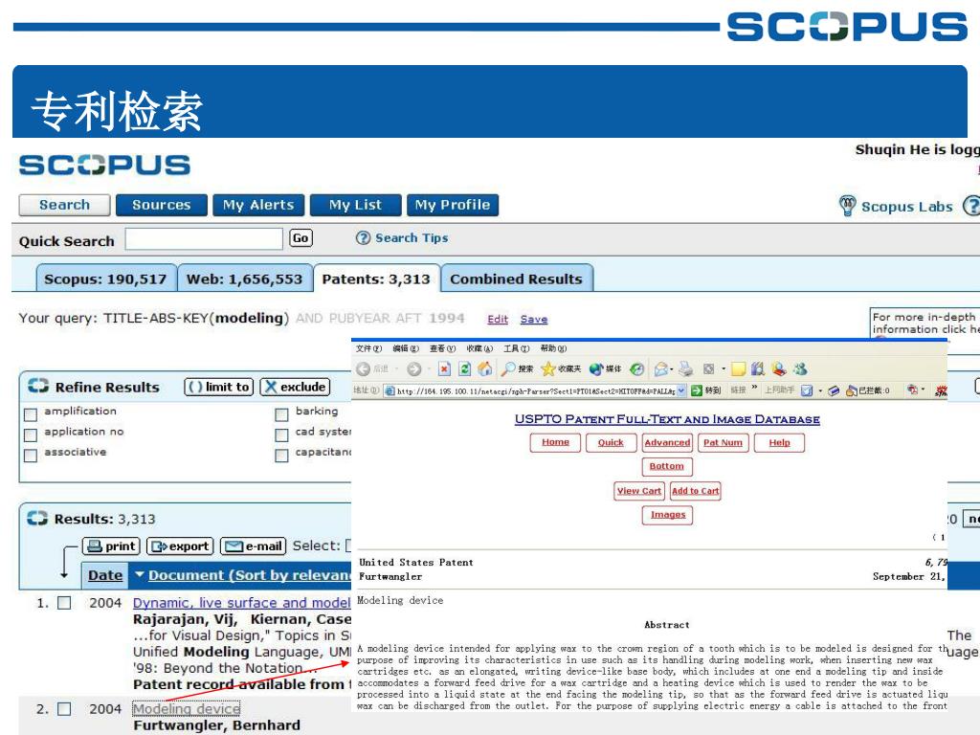The image size is (980, 735).
Task: Click the IE Refresh icon
Action: coord(465,369)
